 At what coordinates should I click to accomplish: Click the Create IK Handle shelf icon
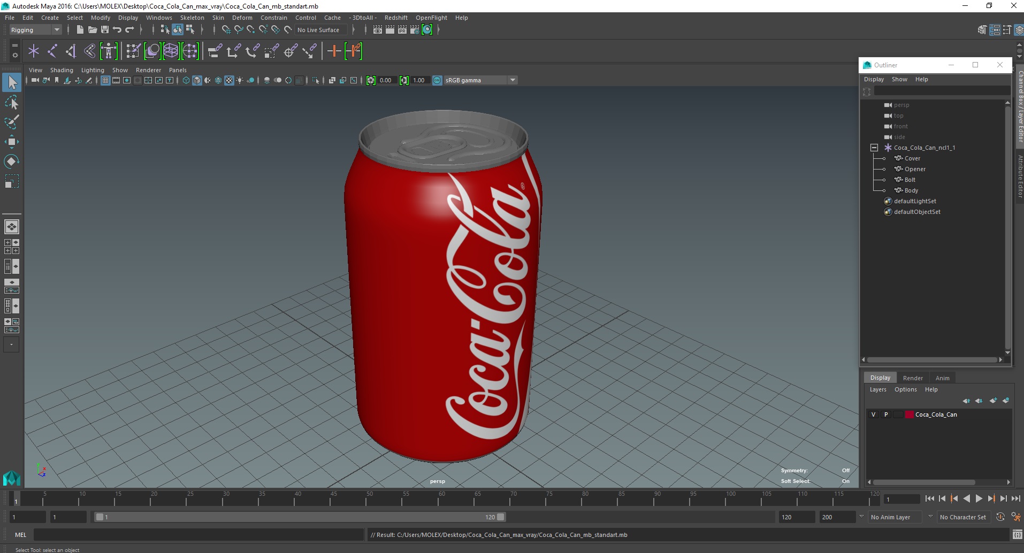71,51
